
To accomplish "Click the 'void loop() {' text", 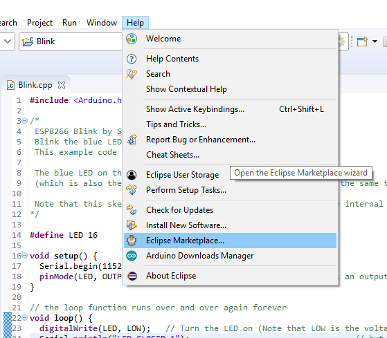I will pyautogui.click(x=61, y=318).
